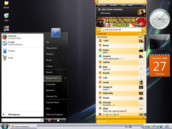This screenshot has height=129, width=172.
Task: Click the Start menu search magnifier
Action: [x=42, y=120]
